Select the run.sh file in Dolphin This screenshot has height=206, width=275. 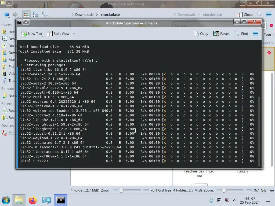243,171
